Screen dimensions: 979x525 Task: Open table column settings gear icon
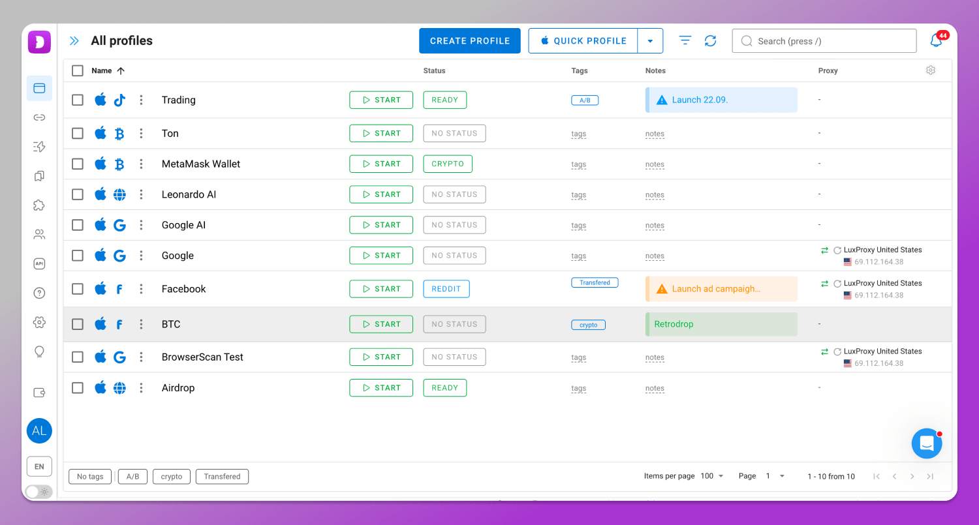(931, 70)
